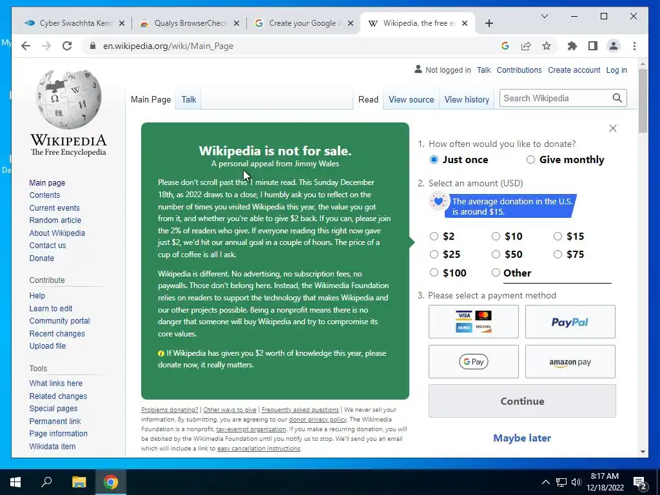
Task: Select the $15 donation amount
Action: point(558,236)
